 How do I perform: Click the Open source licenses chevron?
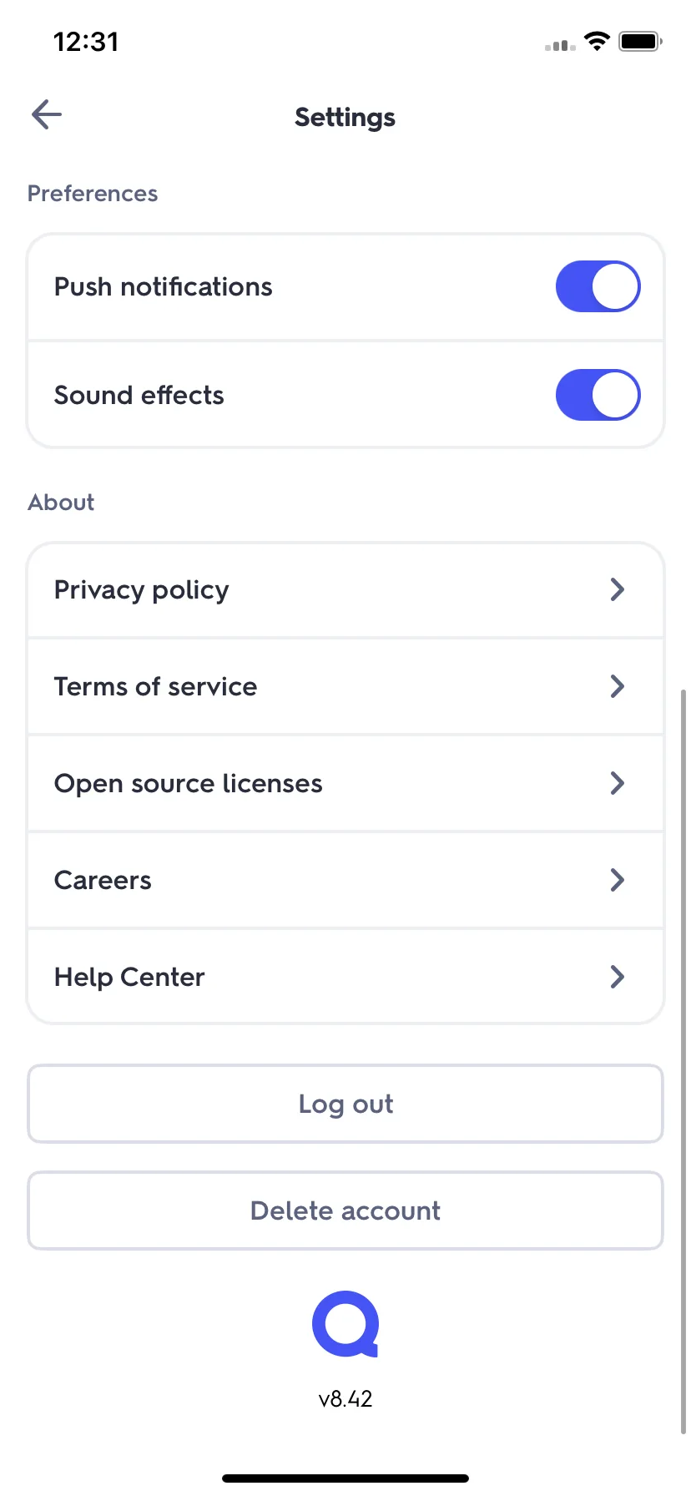click(618, 783)
